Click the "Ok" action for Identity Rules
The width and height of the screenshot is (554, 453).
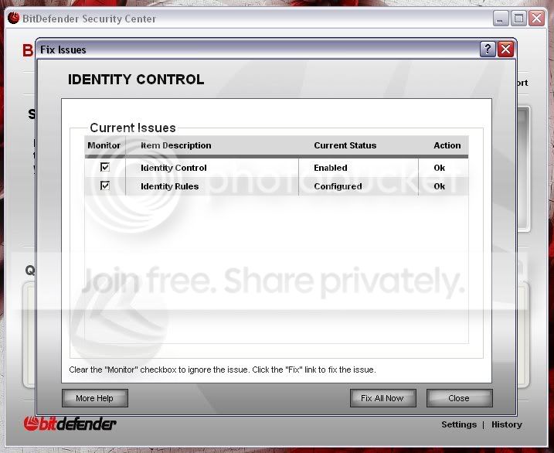439,186
